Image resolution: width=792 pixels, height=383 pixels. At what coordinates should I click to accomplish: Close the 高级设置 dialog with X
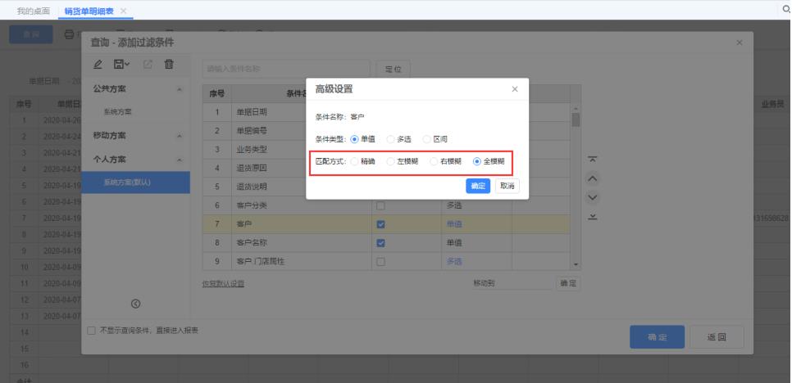point(515,89)
